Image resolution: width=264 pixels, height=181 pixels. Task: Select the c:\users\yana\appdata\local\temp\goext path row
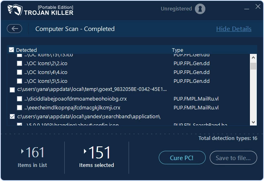coord(92,89)
